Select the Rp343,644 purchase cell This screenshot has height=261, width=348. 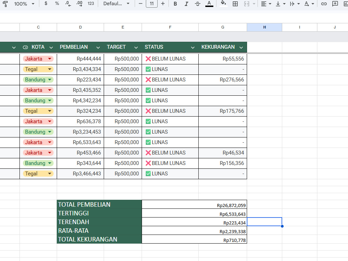(80, 163)
